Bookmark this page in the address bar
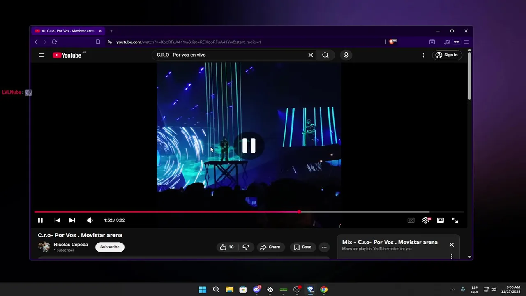This screenshot has width=526, height=296. pyautogui.click(x=98, y=42)
